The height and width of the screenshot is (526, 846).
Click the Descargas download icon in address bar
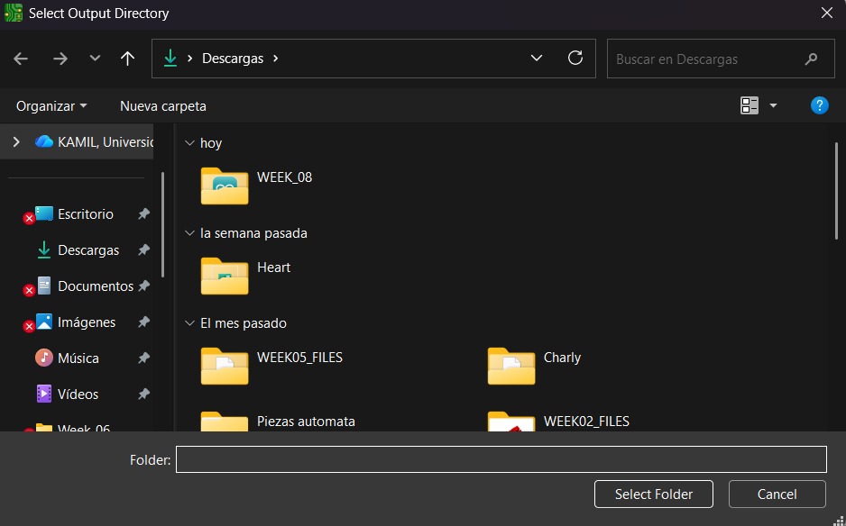pos(170,59)
